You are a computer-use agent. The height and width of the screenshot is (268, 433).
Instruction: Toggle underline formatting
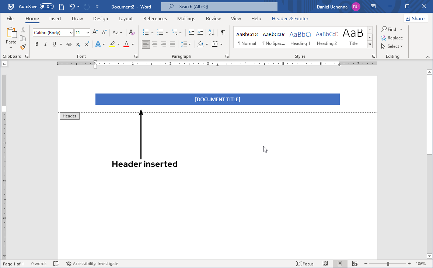click(x=54, y=44)
